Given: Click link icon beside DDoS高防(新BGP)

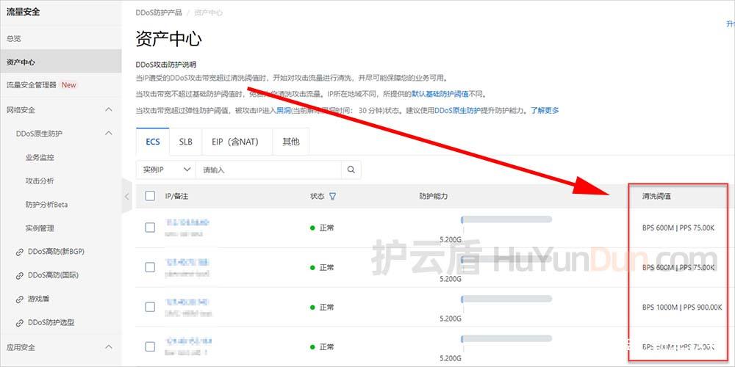Looking at the screenshot, I should coord(20,252).
